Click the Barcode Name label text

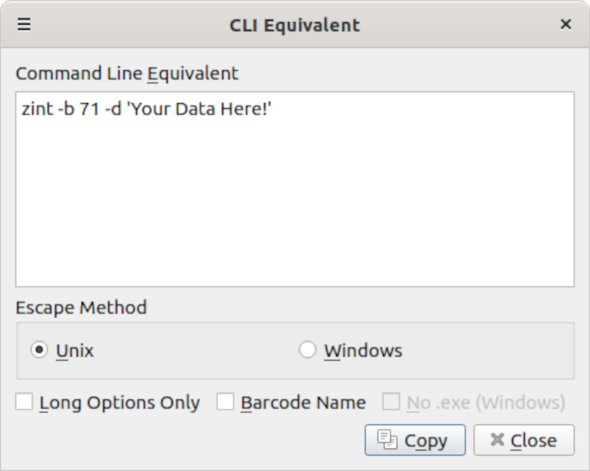click(x=303, y=403)
